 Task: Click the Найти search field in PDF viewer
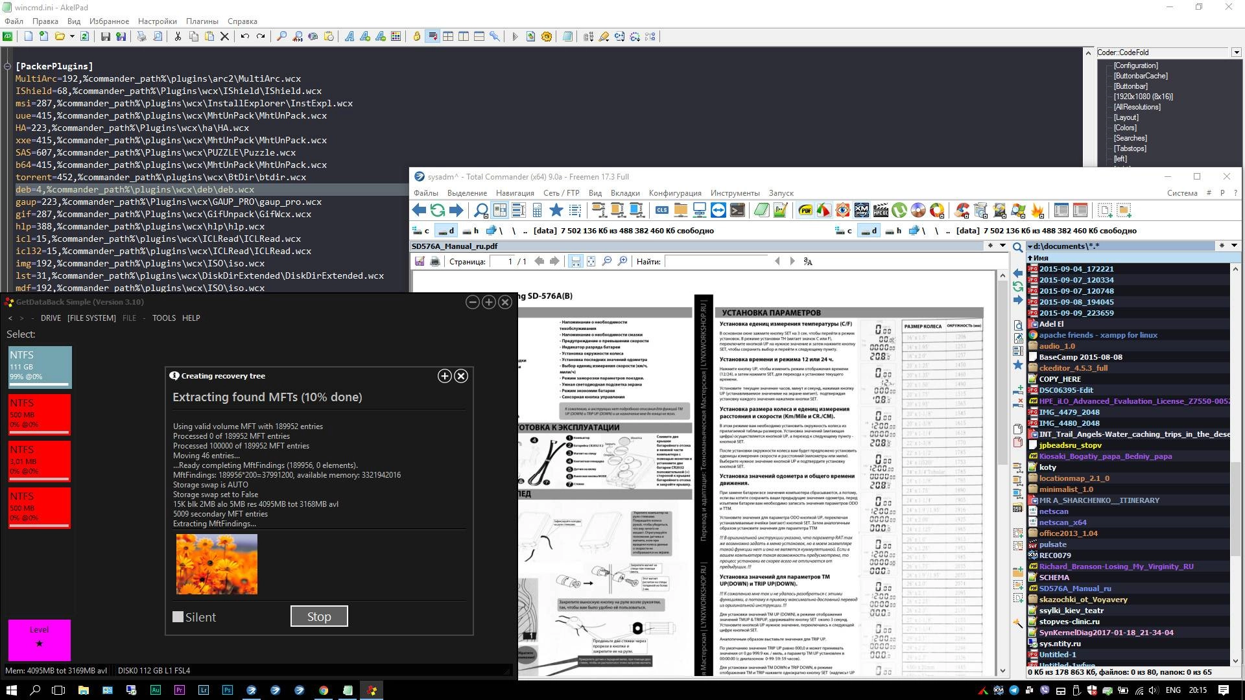coord(717,261)
